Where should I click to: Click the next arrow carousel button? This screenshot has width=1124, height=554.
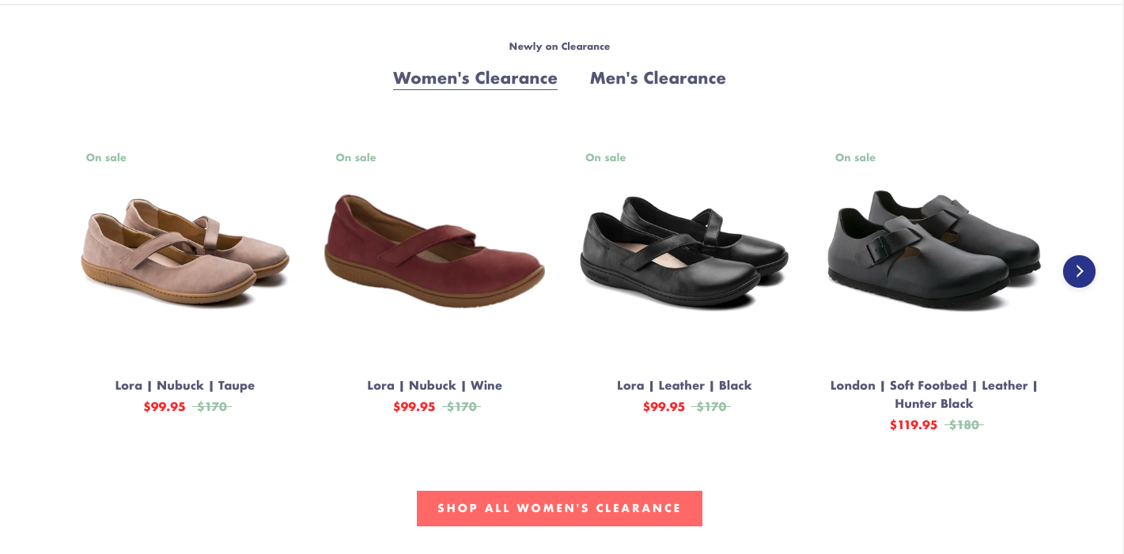pos(1079,271)
